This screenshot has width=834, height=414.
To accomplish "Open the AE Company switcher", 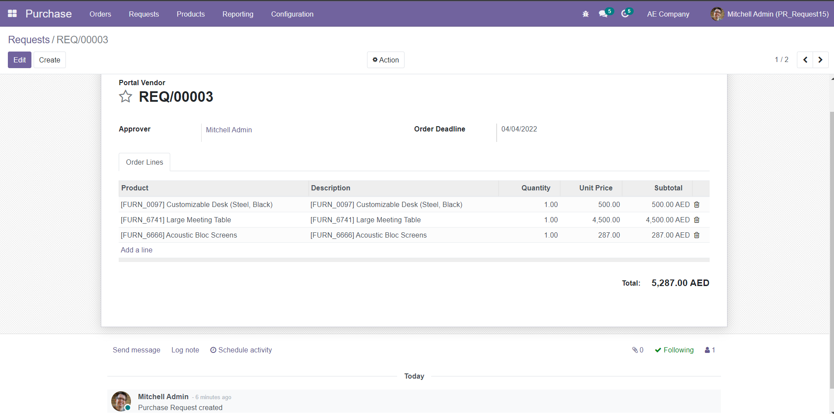I will pos(668,14).
